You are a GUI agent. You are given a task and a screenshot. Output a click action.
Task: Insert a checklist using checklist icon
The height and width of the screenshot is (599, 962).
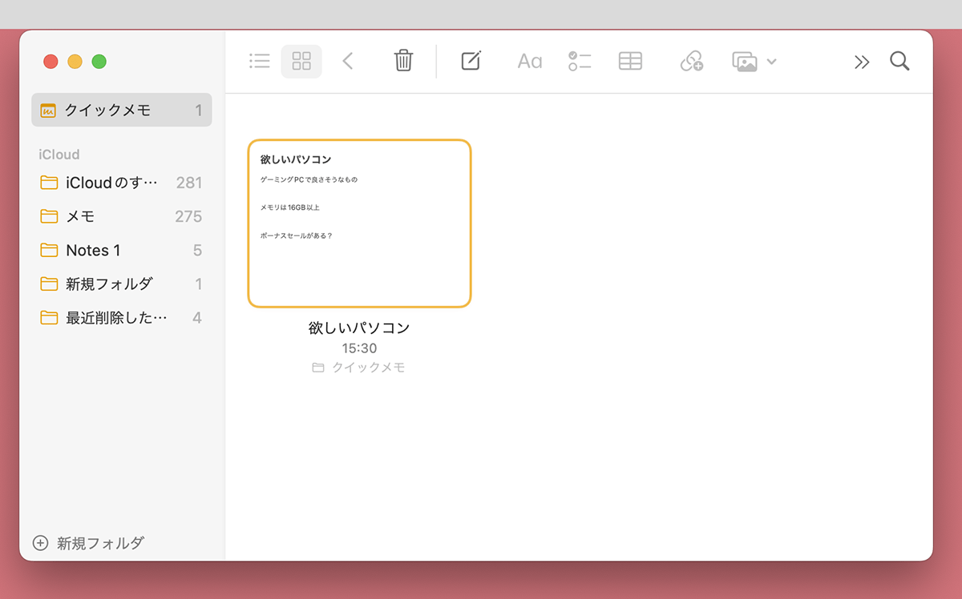tap(580, 61)
